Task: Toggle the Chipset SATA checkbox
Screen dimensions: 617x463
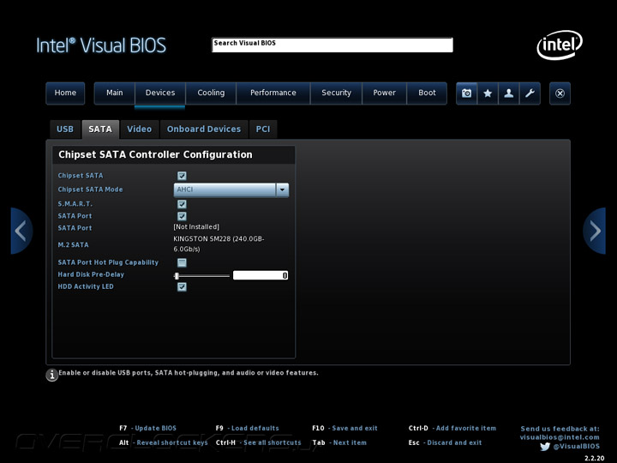Action: [182, 176]
